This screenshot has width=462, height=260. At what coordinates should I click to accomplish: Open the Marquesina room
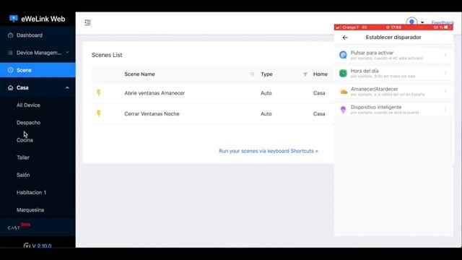click(30, 210)
